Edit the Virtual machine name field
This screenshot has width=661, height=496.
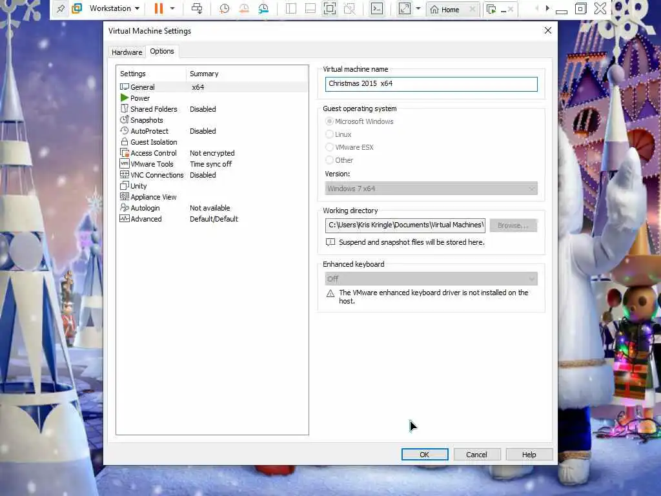point(431,84)
